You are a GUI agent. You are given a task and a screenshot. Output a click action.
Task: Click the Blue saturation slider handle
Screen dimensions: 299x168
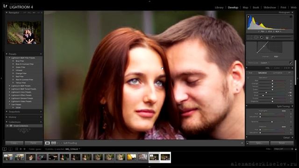click(x=263, y=95)
